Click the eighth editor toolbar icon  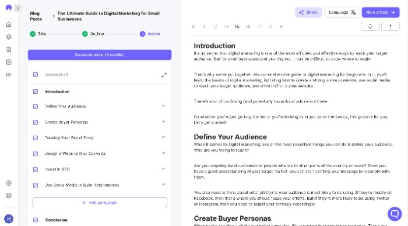[x=270, y=26]
